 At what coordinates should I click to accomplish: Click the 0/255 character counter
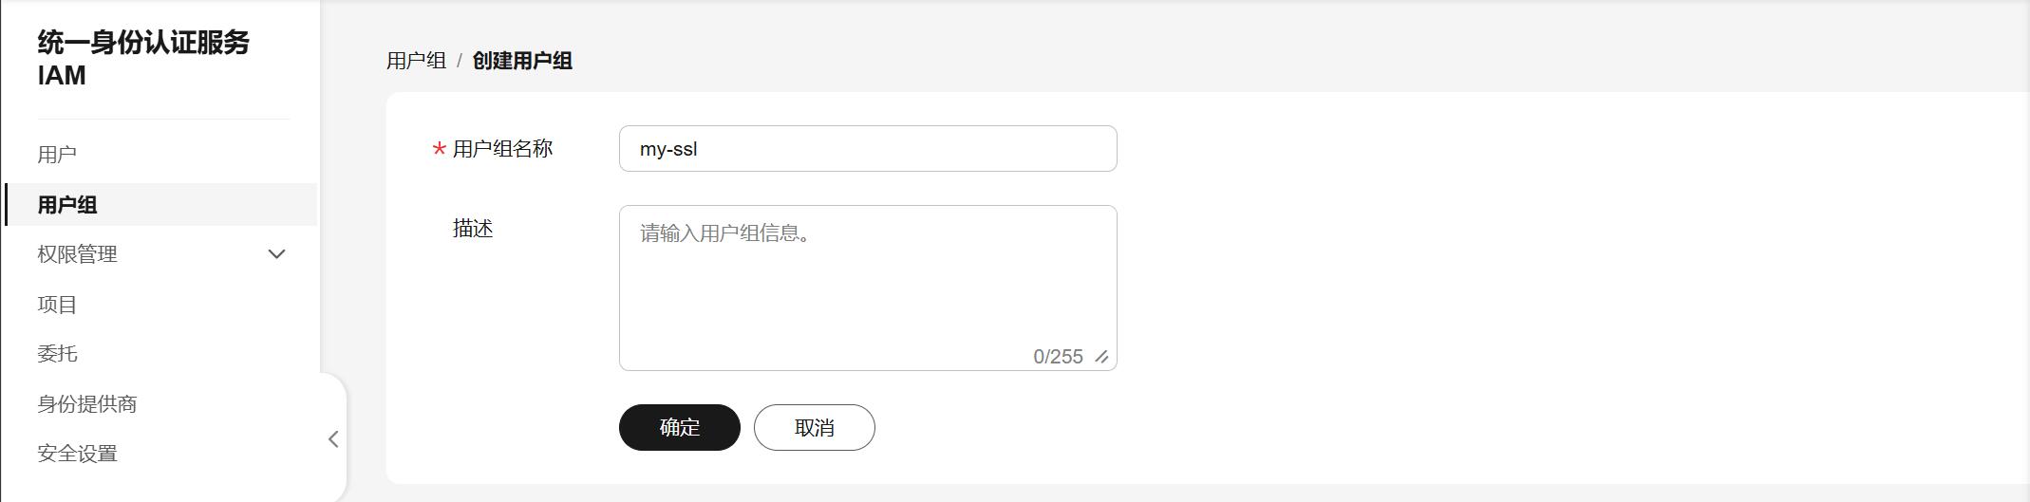[1058, 357]
